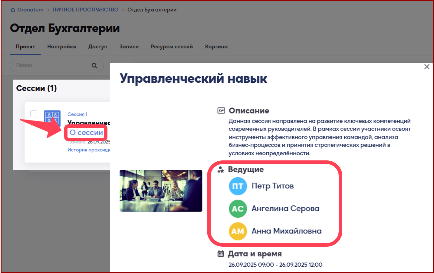Click the О сессии link

pyautogui.click(x=86, y=133)
